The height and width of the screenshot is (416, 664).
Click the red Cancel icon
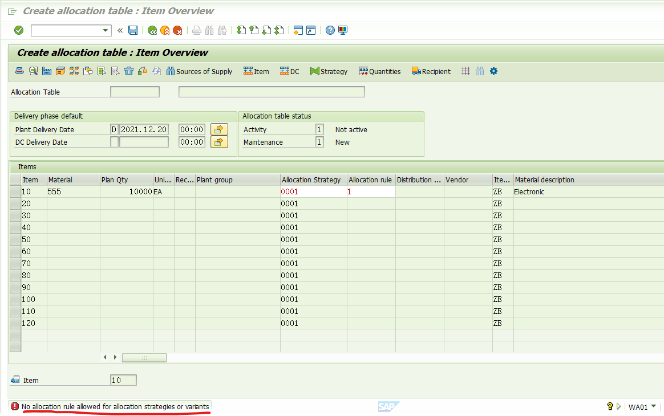point(178,30)
